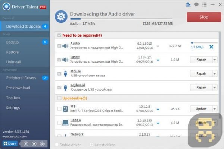
Task: Open the HDMI Repair button dropdown arrow
Action: click(x=215, y=60)
